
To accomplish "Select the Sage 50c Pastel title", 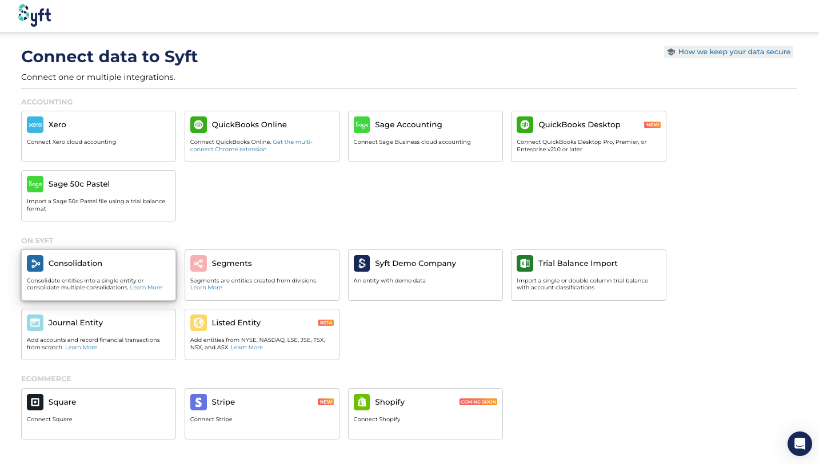I will click(x=79, y=184).
